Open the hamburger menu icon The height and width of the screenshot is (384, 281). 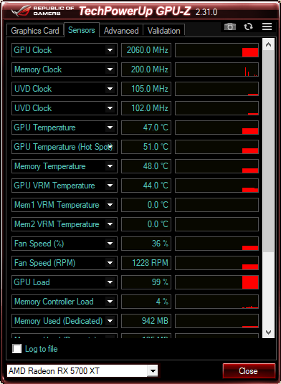point(267,27)
